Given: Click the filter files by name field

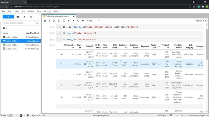Looking at the screenshot, I should coord(21,23).
